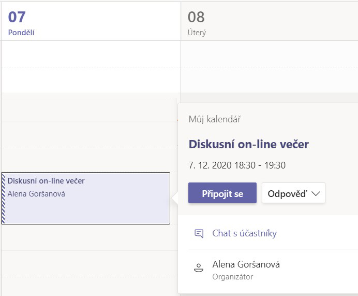Click the striped tentative bar on the event
Image resolution: width=358 pixels, height=296 pixels.
pos(3,198)
